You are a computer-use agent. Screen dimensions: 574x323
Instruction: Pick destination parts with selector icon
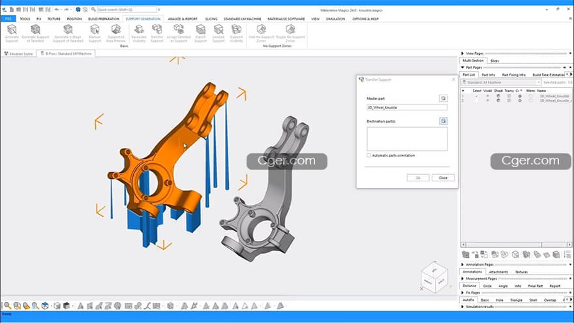click(443, 121)
